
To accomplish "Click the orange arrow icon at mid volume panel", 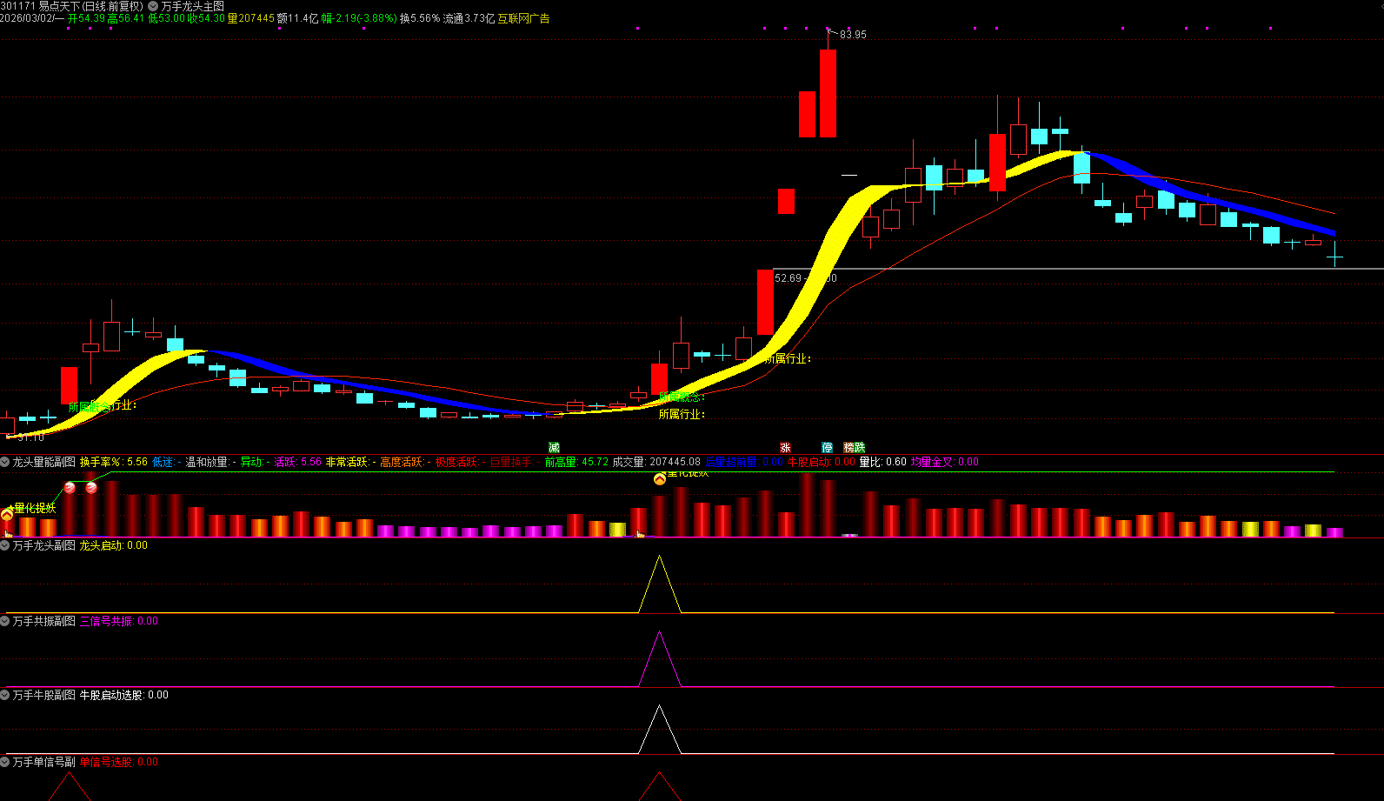I will point(660,479).
